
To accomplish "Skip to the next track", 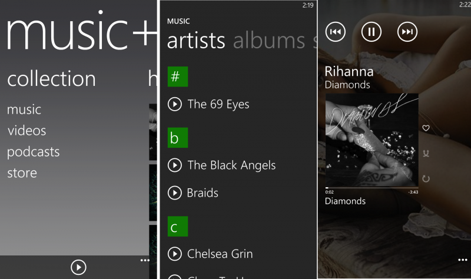I will click(x=407, y=32).
